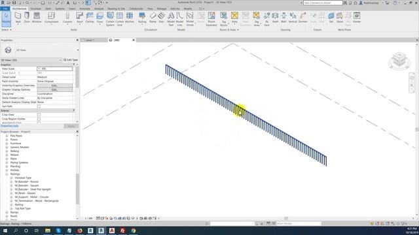
Task: Select the Window tool
Action: click(37, 18)
